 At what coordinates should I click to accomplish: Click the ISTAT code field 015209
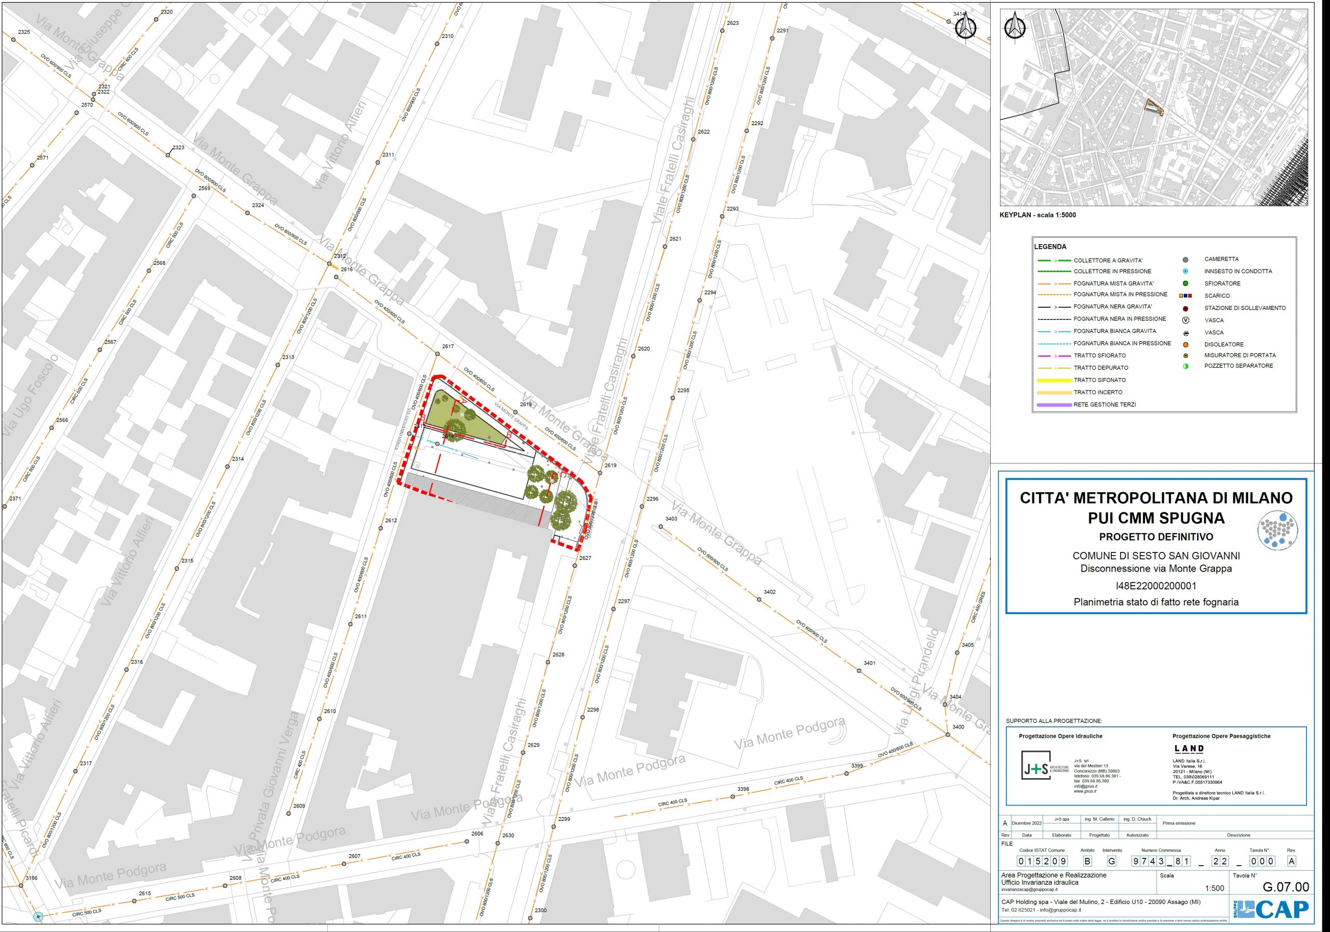click(1042, 861)
